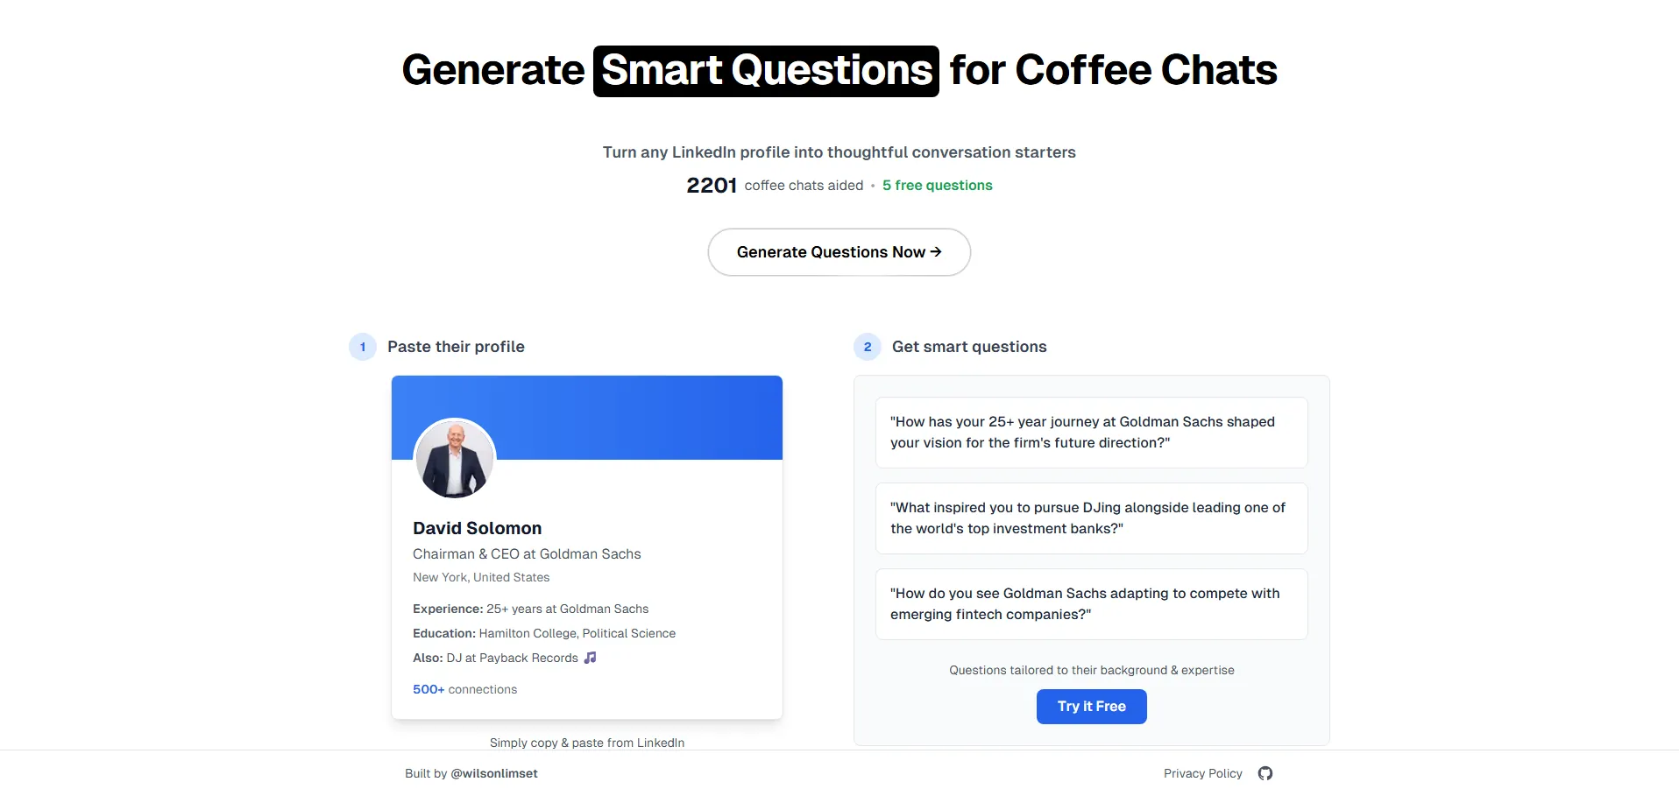
Task: Click the 500+ connections text
Action: tap(464, 690)
